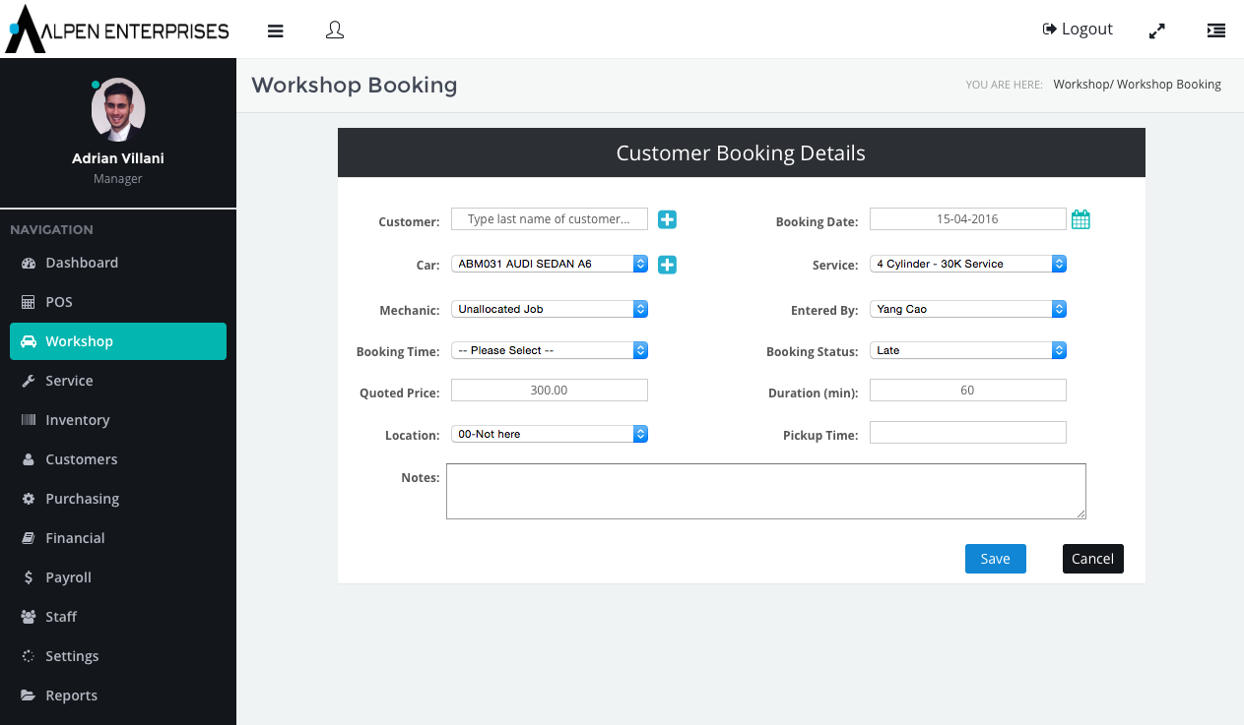This screenshot has width=1244, height=725.
Task: Expand the Service dropdown
Action: [x=967, y=264]
